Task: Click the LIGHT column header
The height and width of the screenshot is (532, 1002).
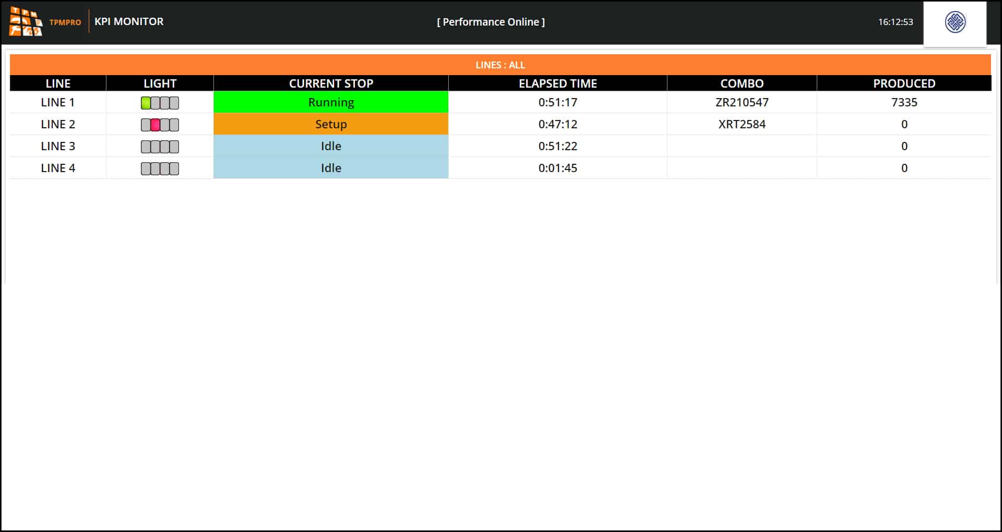Action: (160, 83)
